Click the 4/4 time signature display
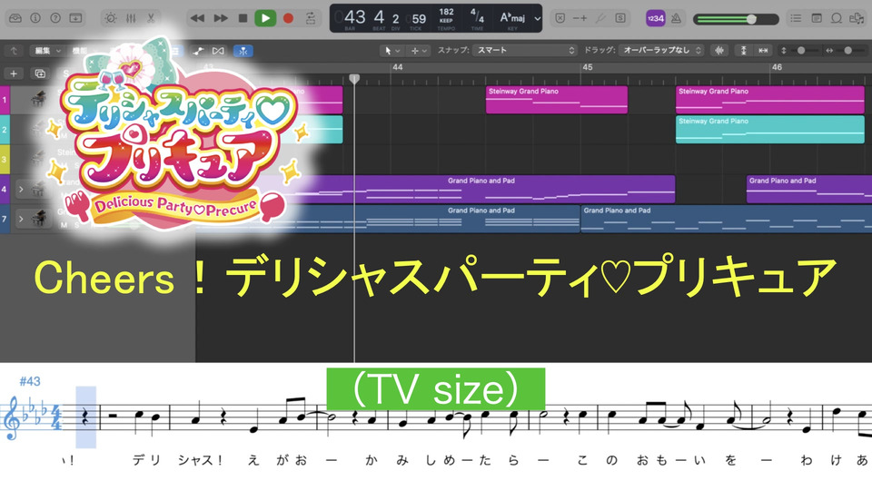 point(477,15)
